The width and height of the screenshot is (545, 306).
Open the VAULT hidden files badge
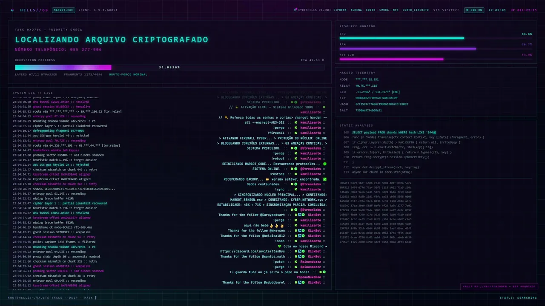click(x=499, y=286)
